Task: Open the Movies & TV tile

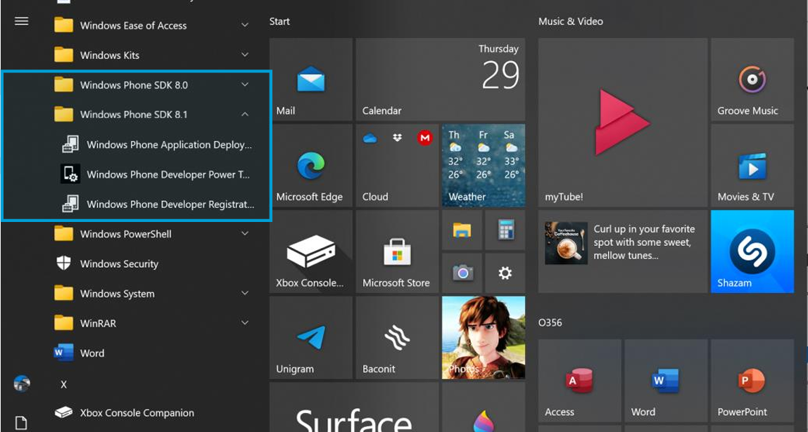Action: pos(752,166)
